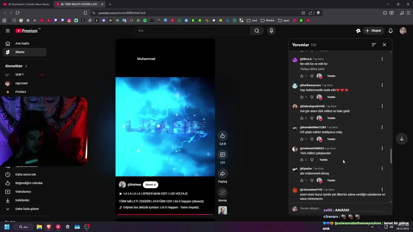Open more options for @harikaaoyuncu comment
Image resolution: width=413 pixels, height=232 pixels.
pyautogui.click(x=382, y=85)
